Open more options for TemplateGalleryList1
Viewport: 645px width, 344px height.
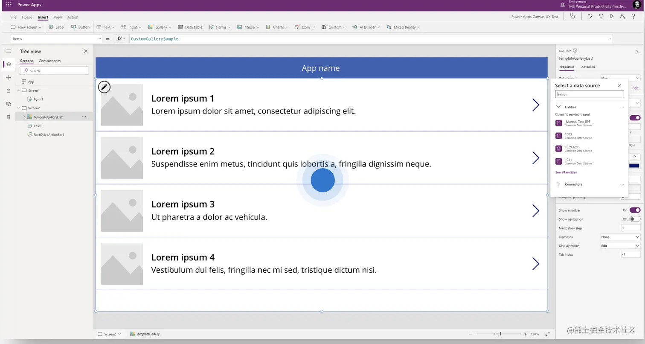pyautogui.click(x=84, y=117)
